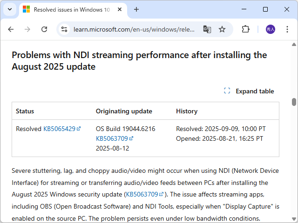Select the Resolved issues in Windows 10 tab
The height and width of the screenshot is (223, 298).
pyautogui.click(x=70, y=9)
